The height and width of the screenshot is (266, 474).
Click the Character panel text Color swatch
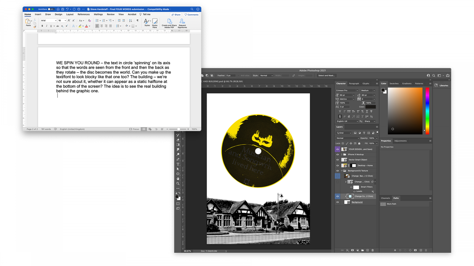pos(370,107)
